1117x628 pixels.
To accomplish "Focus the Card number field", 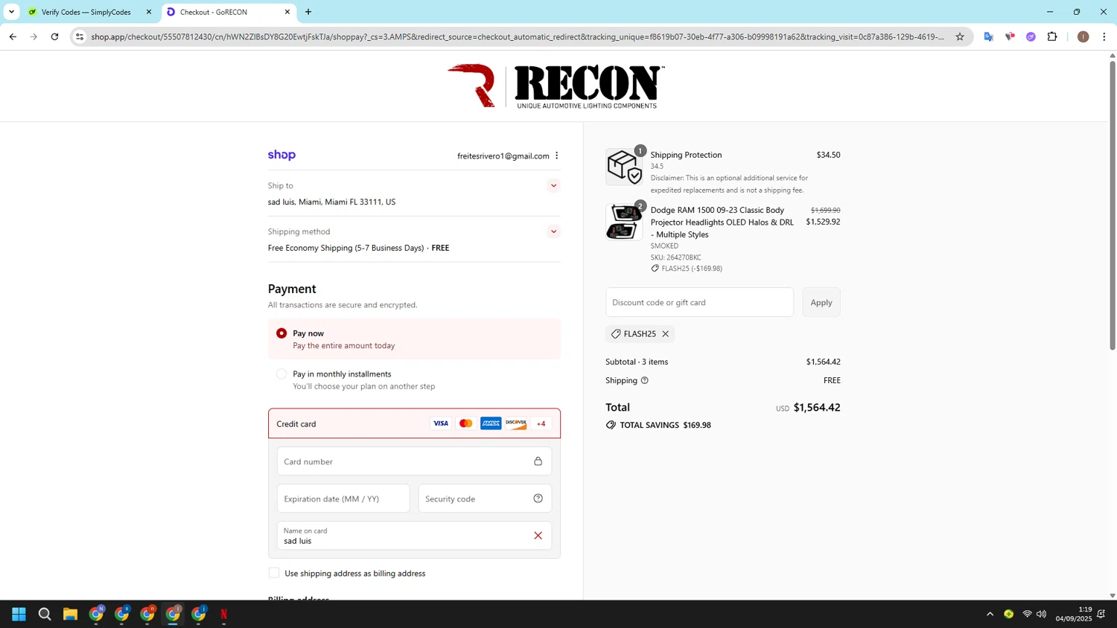I will (414, 461).
